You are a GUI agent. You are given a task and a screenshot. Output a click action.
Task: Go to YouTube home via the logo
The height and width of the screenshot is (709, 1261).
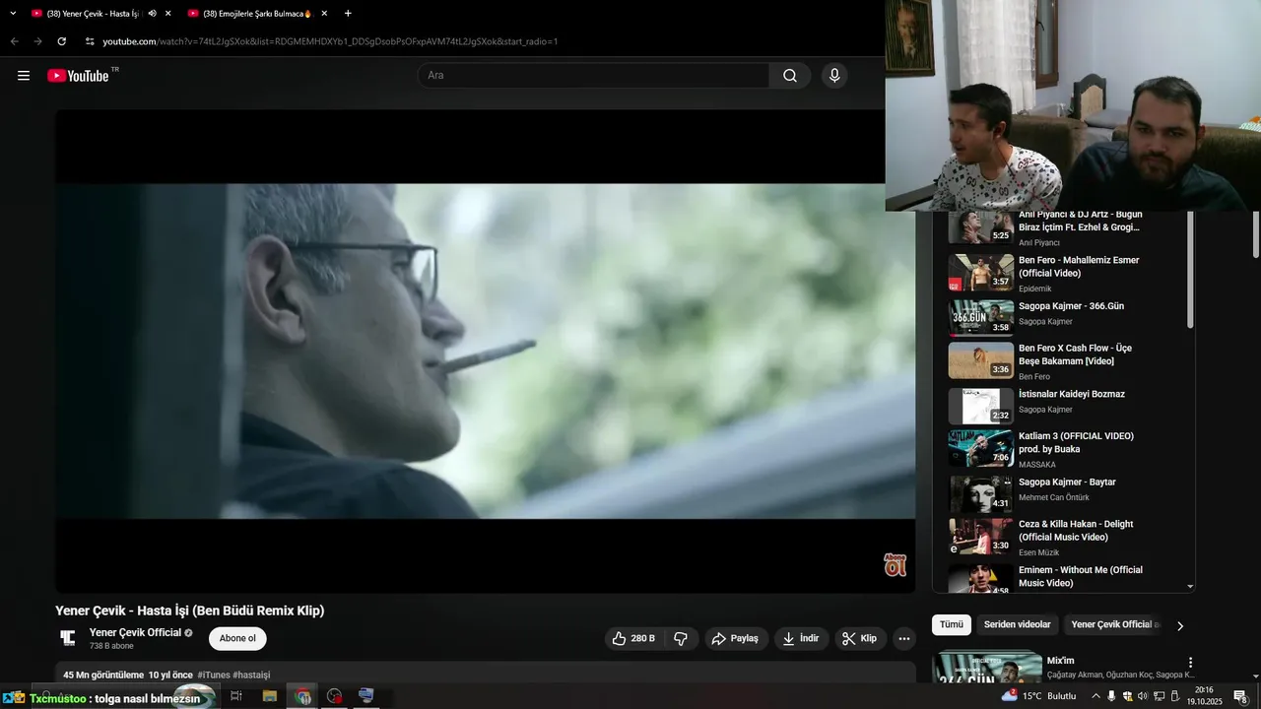[78, 76]
